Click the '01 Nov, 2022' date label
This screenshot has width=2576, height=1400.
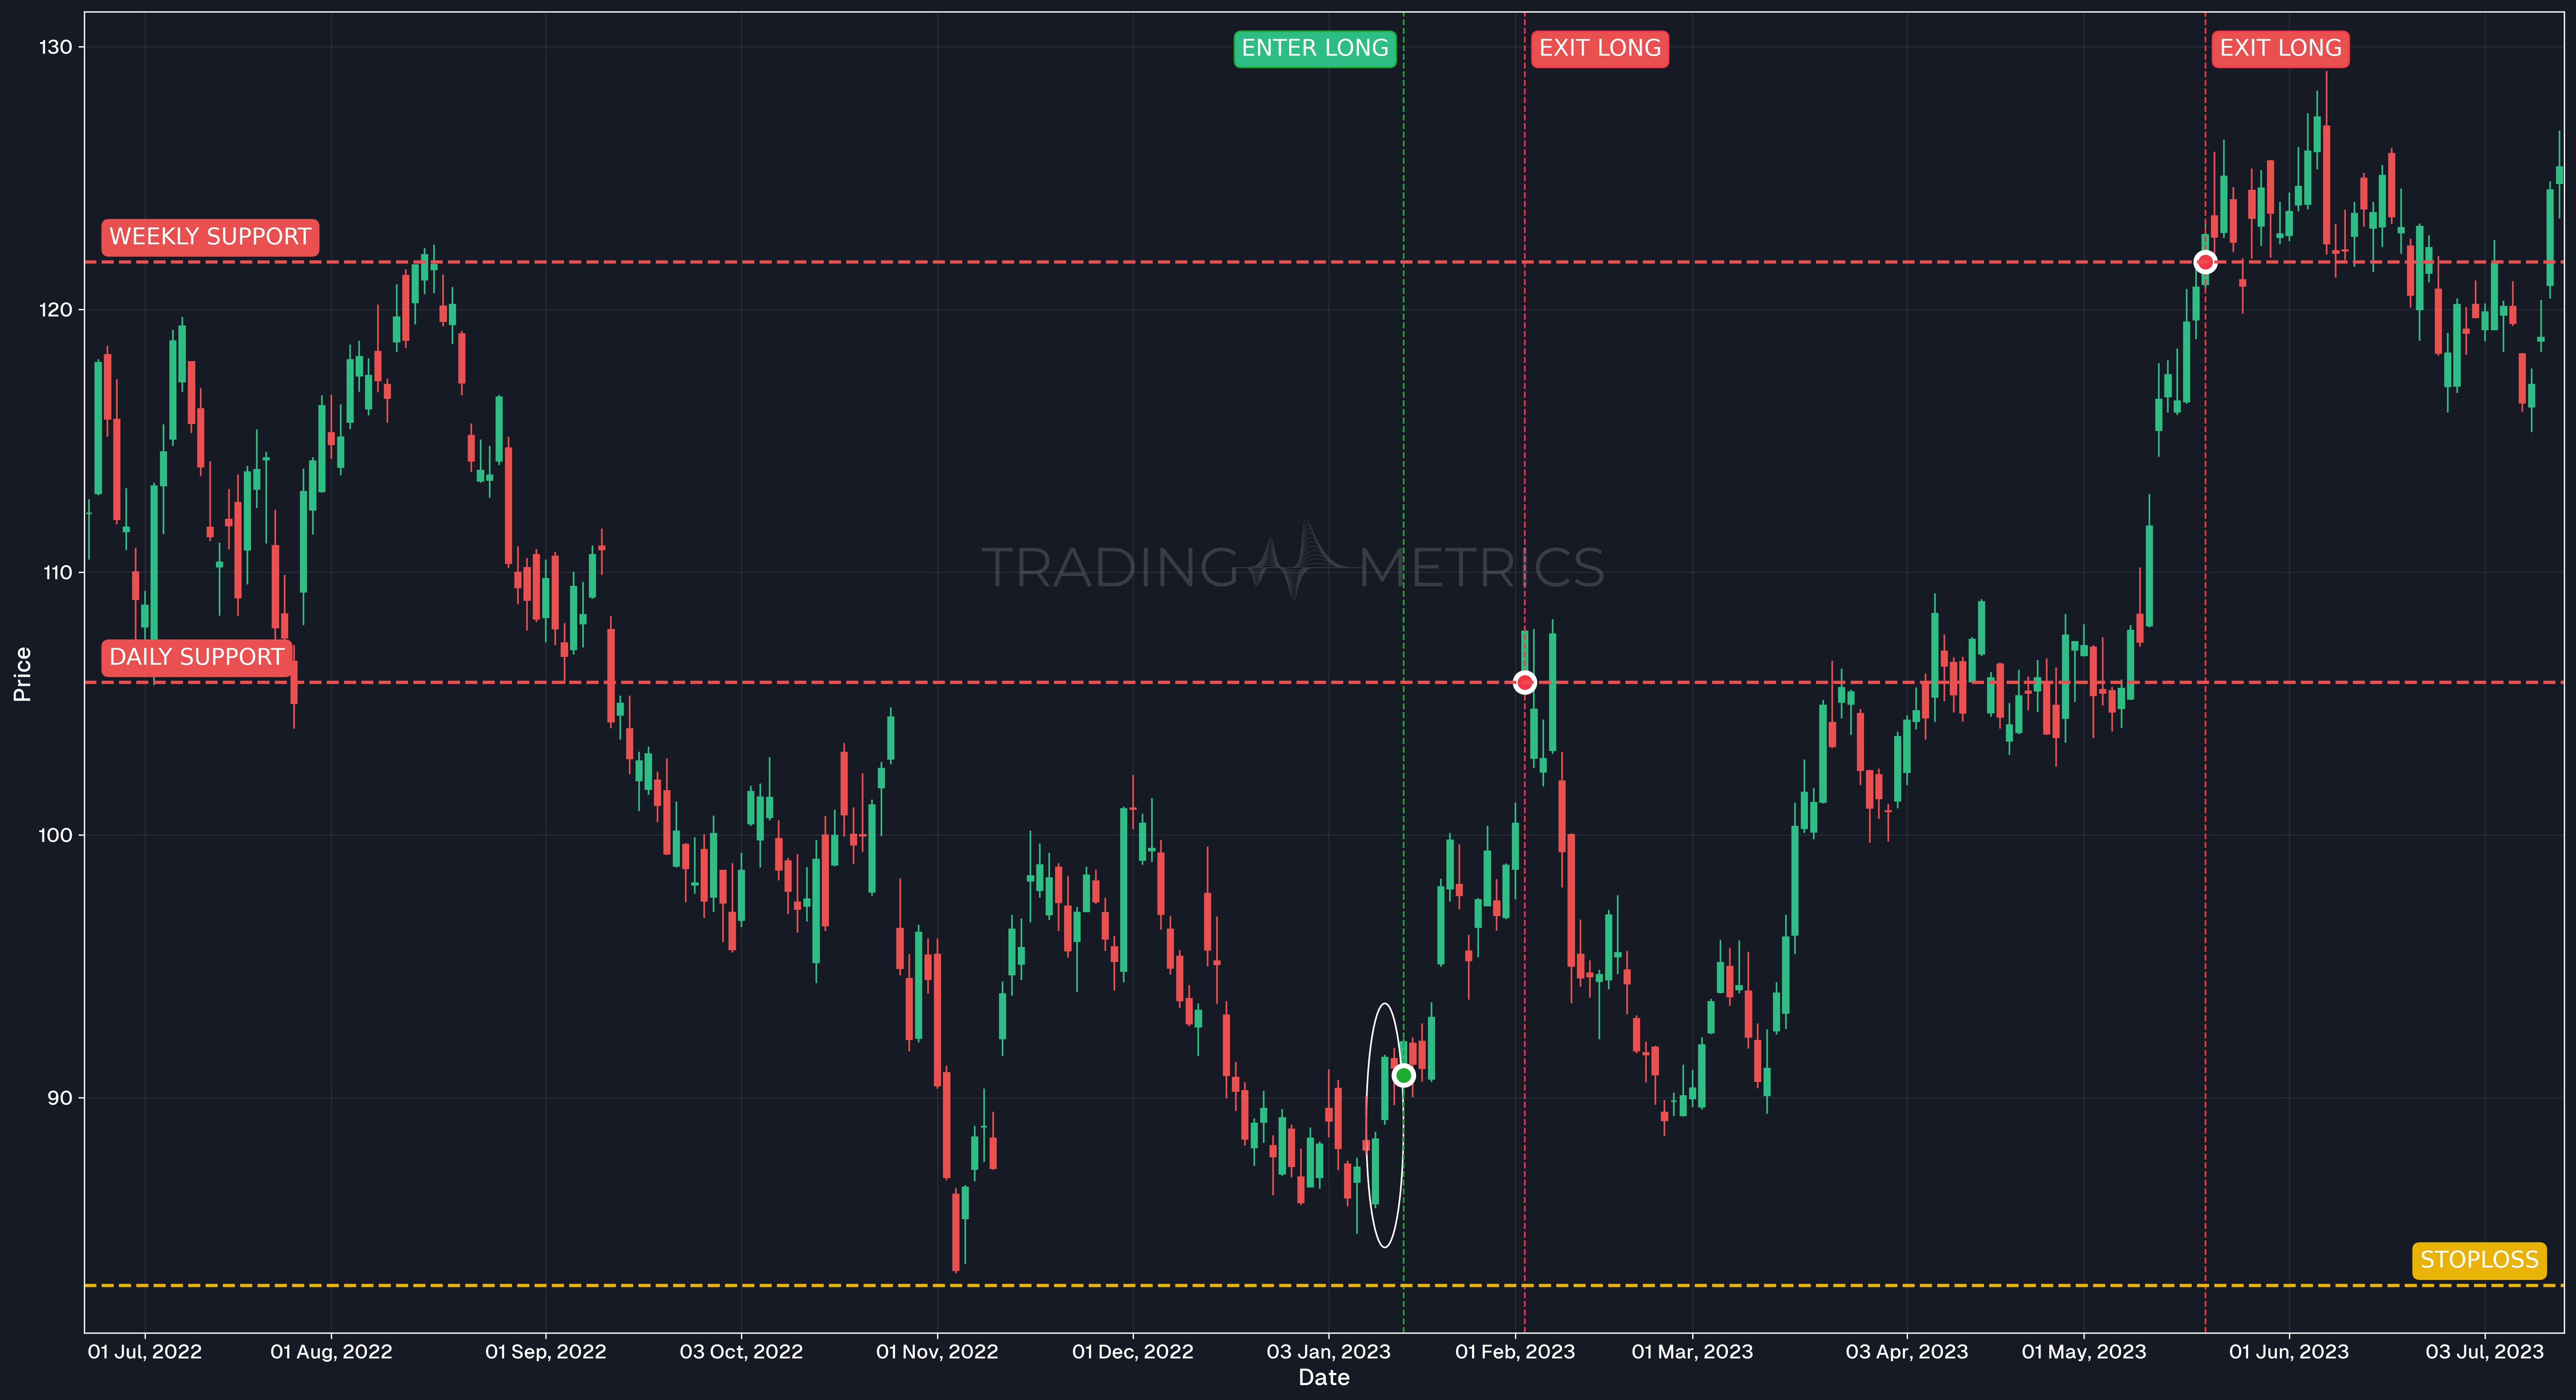[x=937, y=1352]
